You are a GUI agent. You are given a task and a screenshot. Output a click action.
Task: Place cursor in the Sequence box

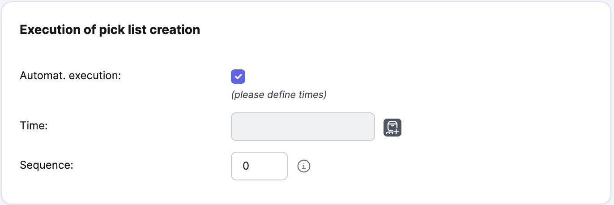259,166
